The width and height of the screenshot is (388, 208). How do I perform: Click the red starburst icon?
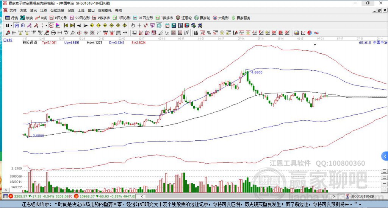pos(86,33)
